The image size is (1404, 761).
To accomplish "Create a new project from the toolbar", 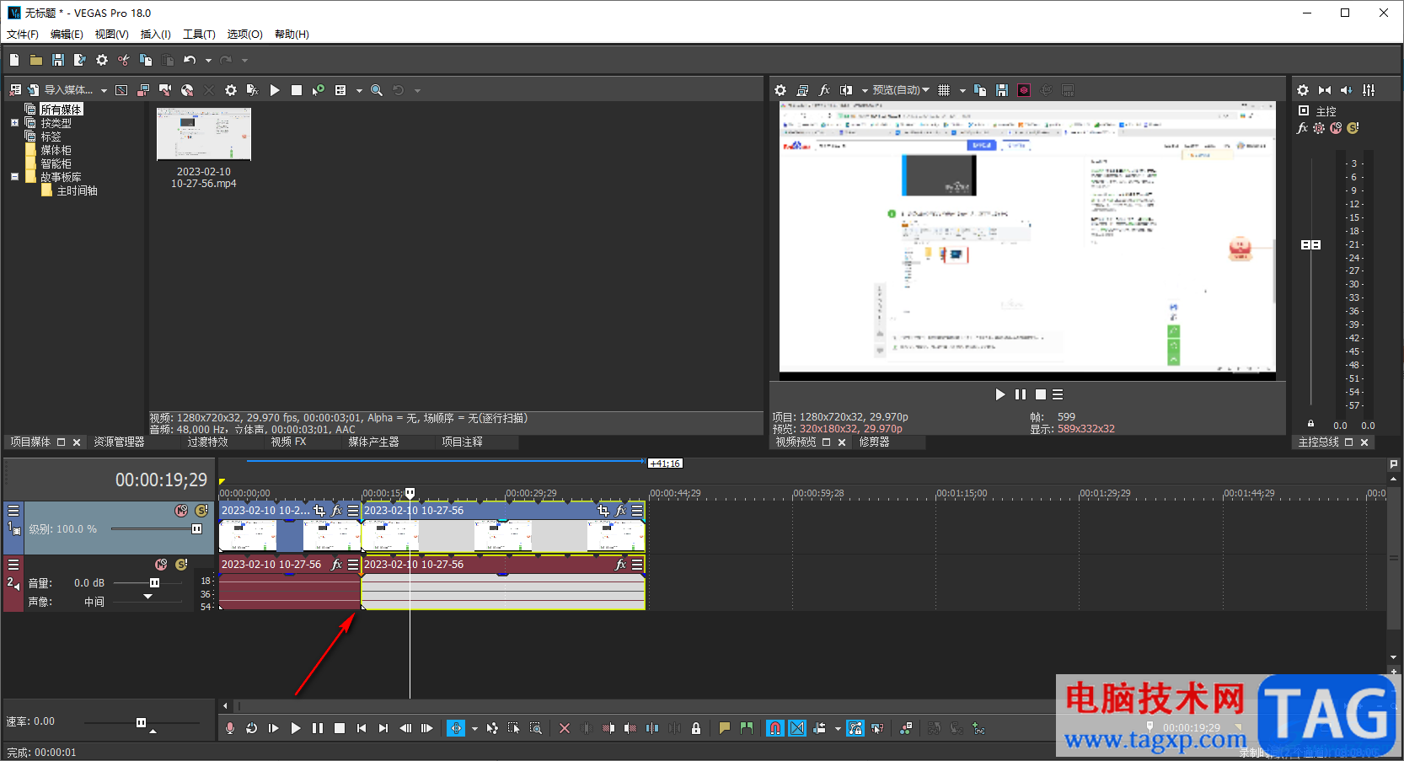I will (14, 60).
